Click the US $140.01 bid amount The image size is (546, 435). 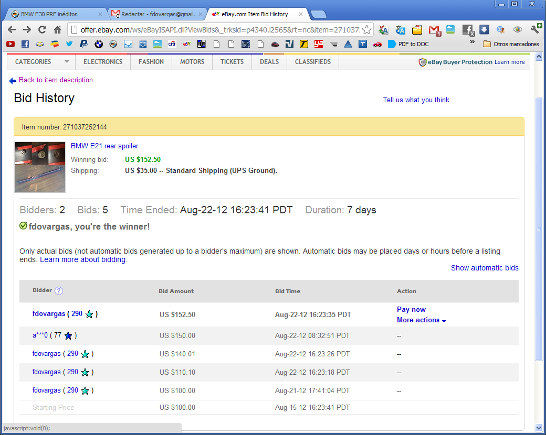(x=177, y=354)
